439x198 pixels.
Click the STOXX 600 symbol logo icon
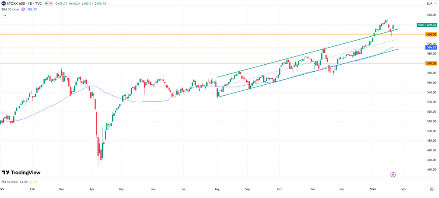[x=4, y=3]
